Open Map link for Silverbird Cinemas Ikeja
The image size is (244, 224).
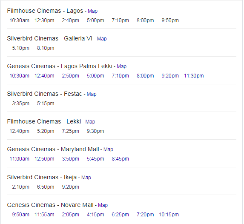click(86, 178)
